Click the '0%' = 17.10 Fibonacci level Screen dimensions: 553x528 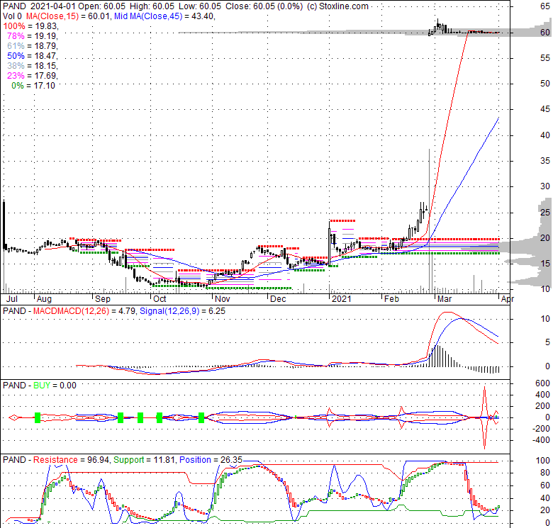pyautogui.click(x=33, y=85)
